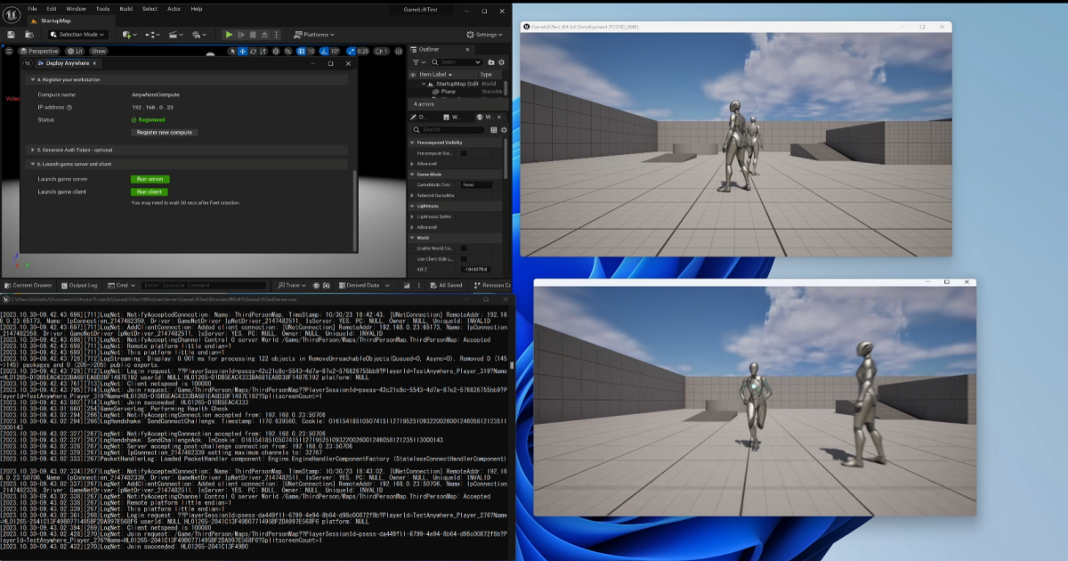Viewport: 1068px width, 561px height.
Task: Expand the Lightmass Settings row
Action: 413,216
